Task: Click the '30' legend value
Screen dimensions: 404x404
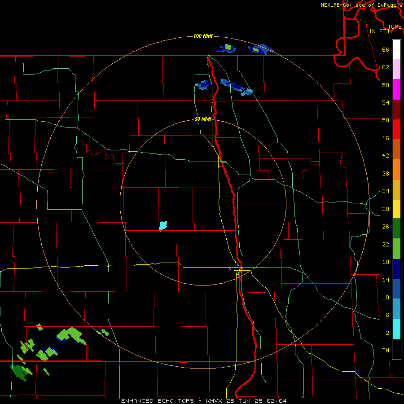Action: click(386, 209)
